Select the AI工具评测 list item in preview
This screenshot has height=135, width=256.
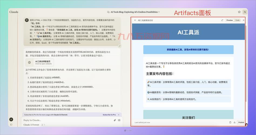point(188,84)
